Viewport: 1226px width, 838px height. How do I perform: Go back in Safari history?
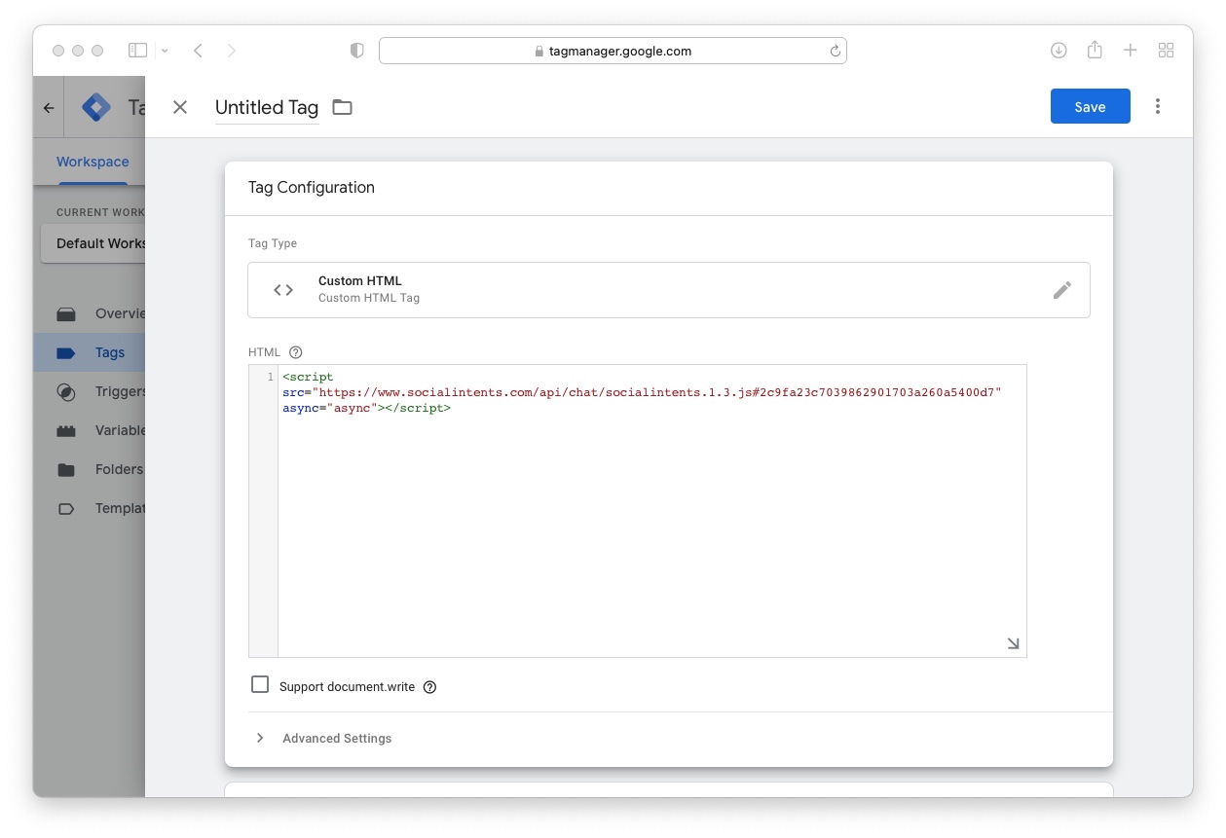198,51
